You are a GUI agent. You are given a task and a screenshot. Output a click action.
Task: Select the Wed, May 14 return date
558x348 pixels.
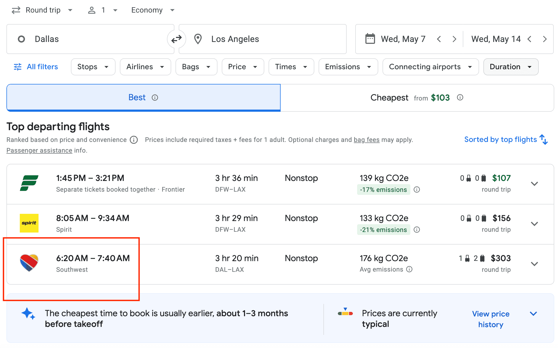pyautogui.click(x=496, y=39)
